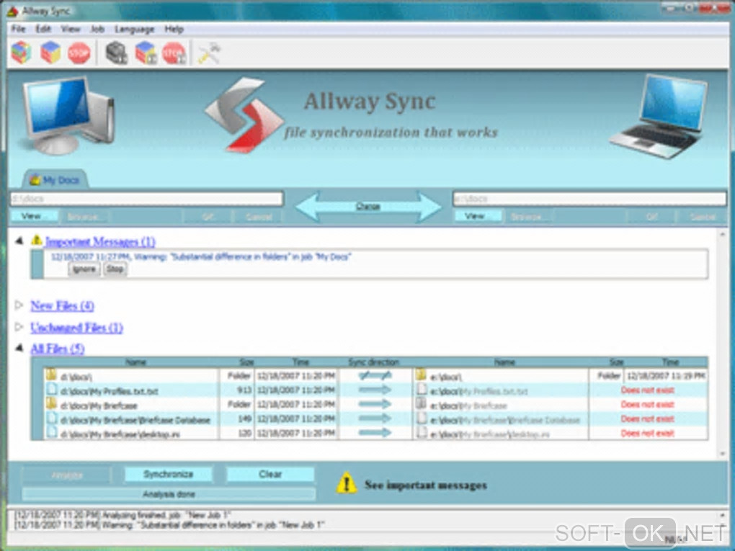Click the results pane scrollbar down arrow
The width and height of the screenshot is (735, 551).
coord(722,454)
